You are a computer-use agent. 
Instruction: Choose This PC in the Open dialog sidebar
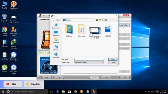click(56, 48)
